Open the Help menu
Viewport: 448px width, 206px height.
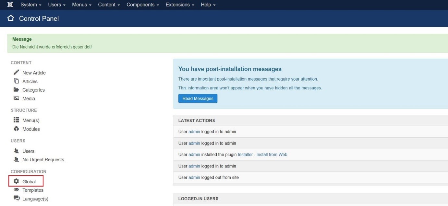(x=208, y=5)
